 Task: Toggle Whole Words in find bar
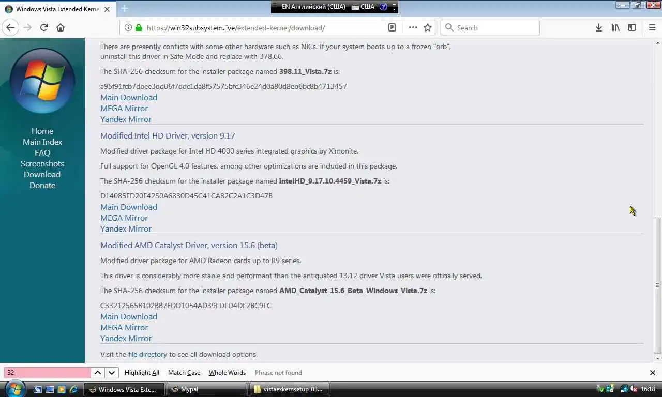point(227,373)
